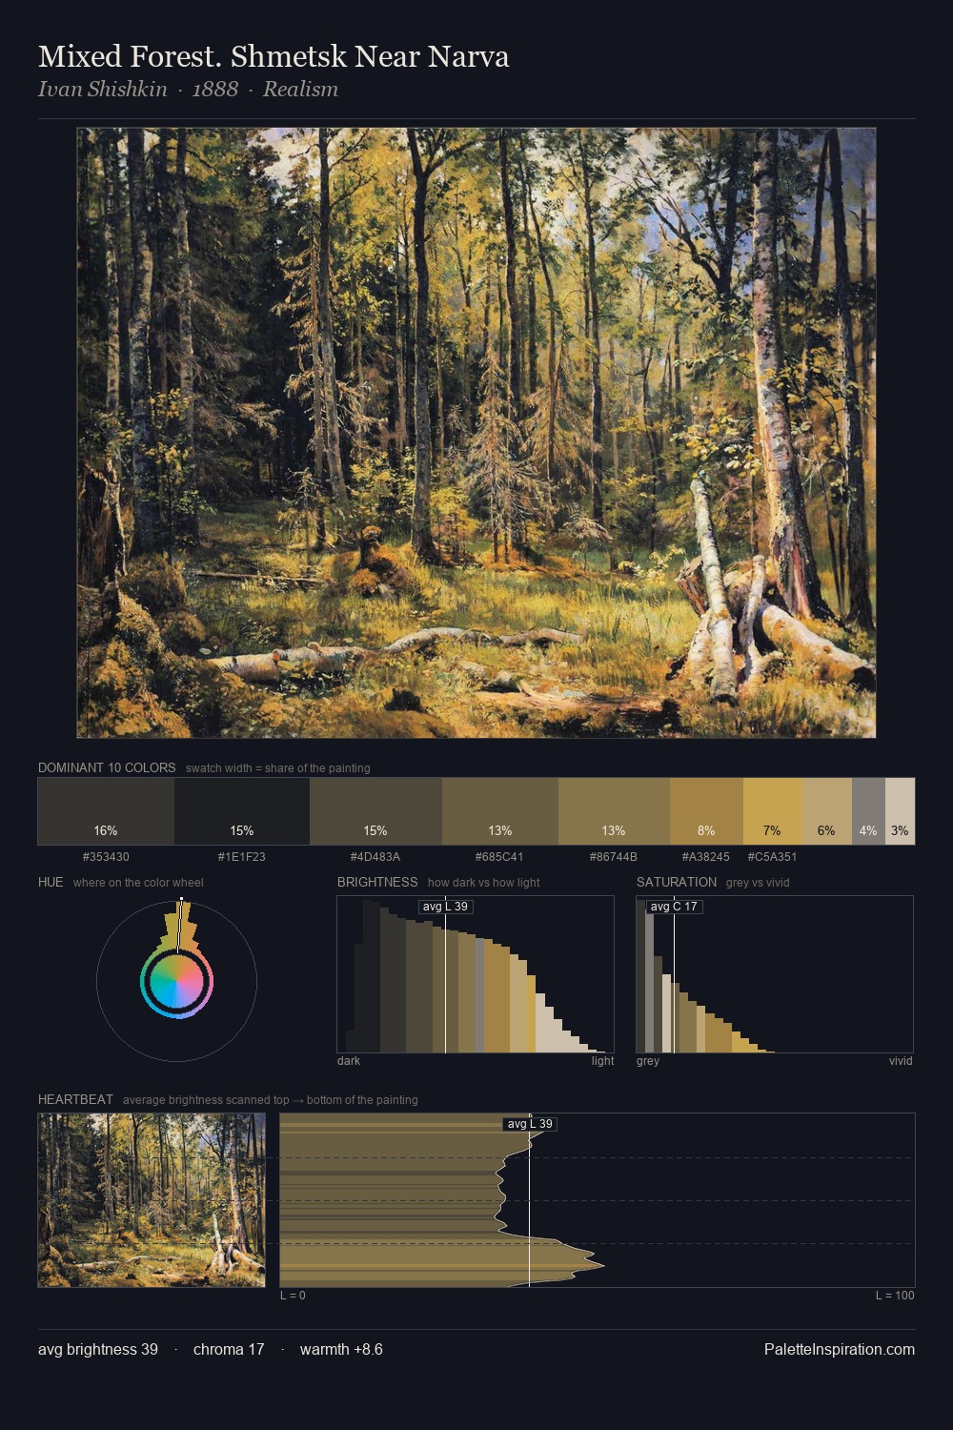Click the 'avg brightness 39' footer stat
The image size is (953, 1430).
pos(98,1350)
